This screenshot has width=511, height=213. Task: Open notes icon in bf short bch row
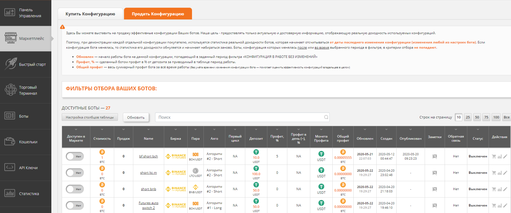point(435,157)
